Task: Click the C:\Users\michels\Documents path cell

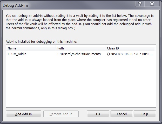Action: tap(80, 54)
